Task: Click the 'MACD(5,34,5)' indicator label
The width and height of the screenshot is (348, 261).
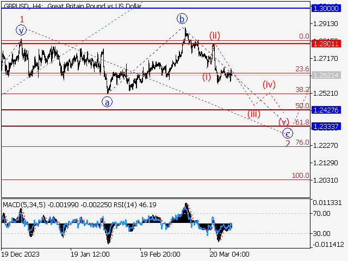Action: click(x=24, y=204)
